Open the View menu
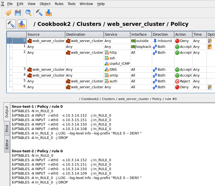 pos(31,4)
